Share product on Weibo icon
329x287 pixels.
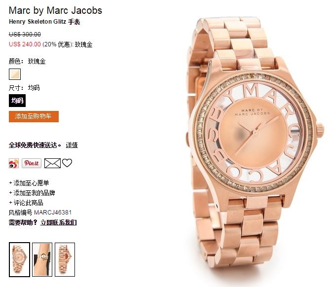tap(14, 163)
